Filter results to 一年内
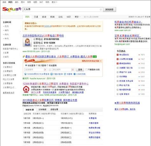The image size is (151, 146). [x=6, y=39]
